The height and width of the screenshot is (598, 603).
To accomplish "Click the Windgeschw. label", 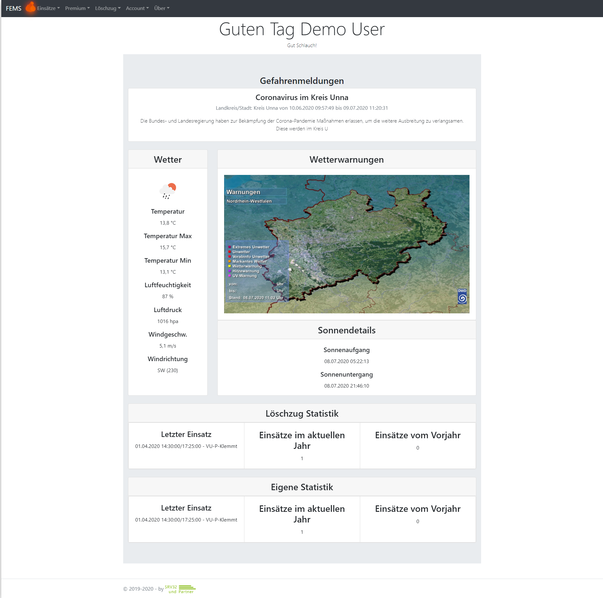I will pyautogui.click(x=168, y=334).
